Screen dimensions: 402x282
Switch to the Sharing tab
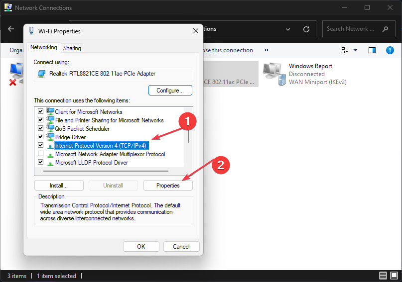point(72,48)
